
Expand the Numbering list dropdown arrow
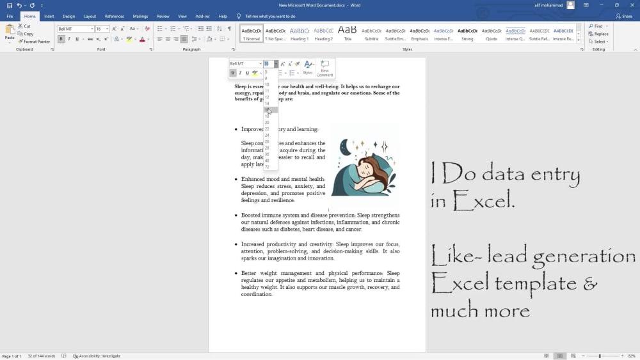(179, 29)
